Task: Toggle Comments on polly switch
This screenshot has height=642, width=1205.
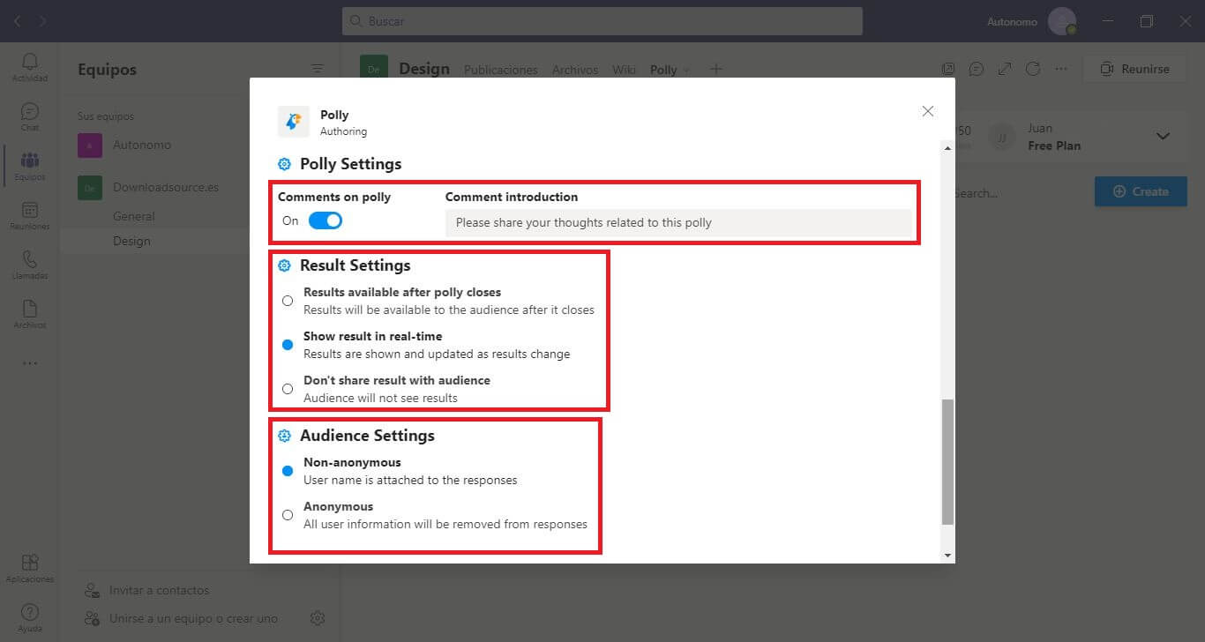Action: pyautogui.click(x=326, y=220)
